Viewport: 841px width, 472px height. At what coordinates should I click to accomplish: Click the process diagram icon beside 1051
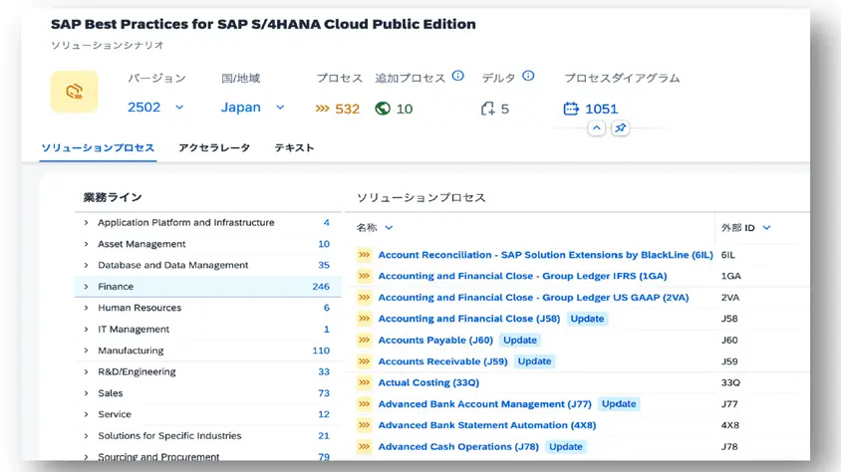tap(571, 109)
